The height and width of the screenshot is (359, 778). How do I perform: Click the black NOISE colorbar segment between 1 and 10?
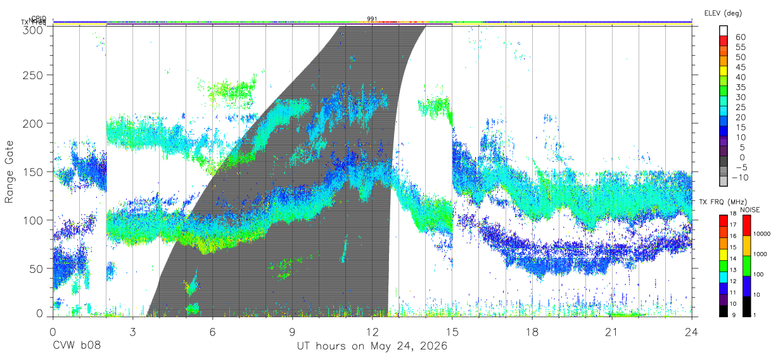point(746,306)
